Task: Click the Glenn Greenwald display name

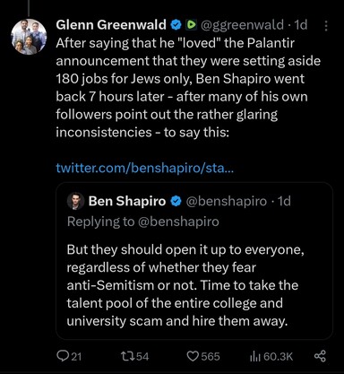Action: point(111,25)
